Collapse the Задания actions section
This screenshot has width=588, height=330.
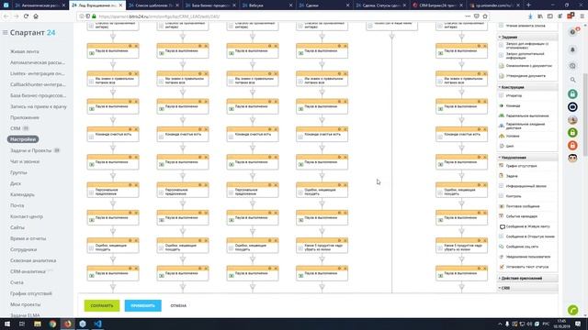point(527,37)
